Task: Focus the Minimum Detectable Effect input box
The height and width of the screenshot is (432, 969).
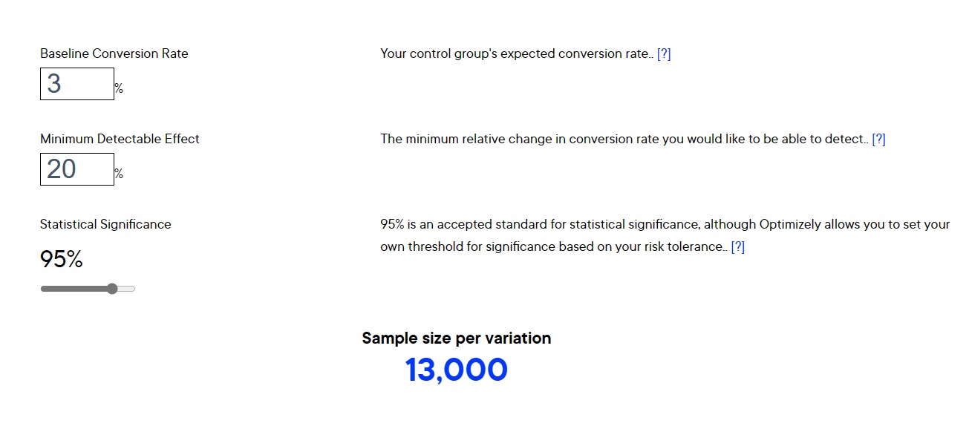Action: pos(76,169)
